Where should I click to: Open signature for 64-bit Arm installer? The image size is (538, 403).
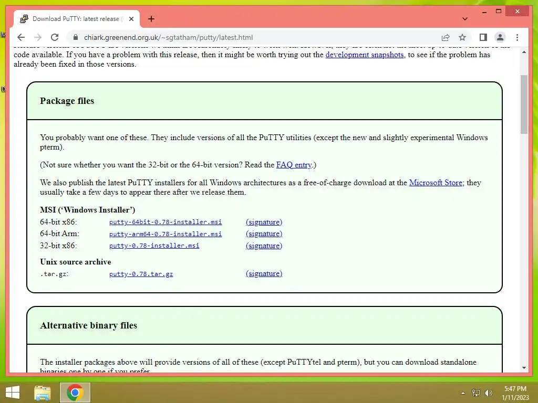[264, 234]
